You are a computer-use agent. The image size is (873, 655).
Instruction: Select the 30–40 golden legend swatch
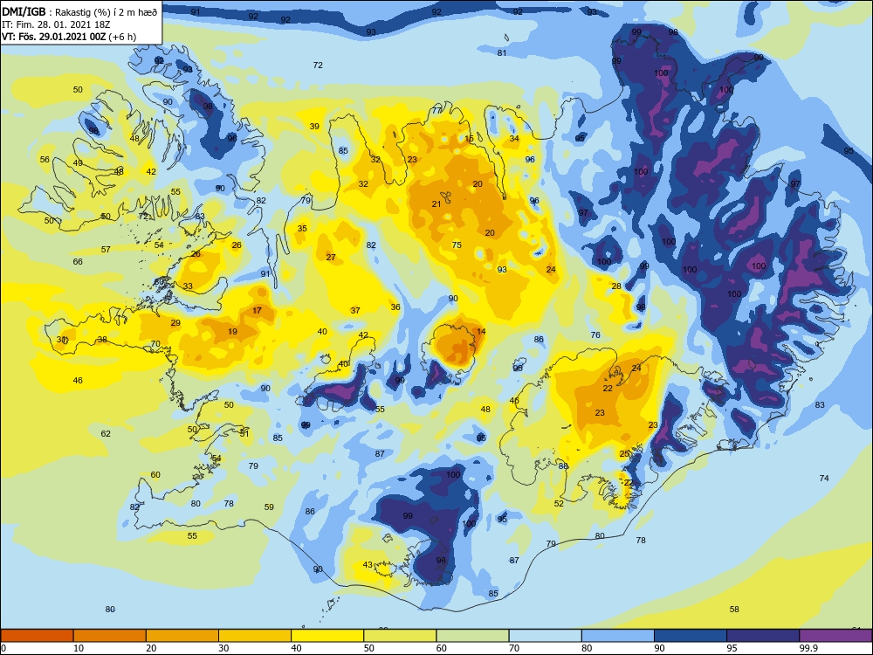click(x=255, y=636)
